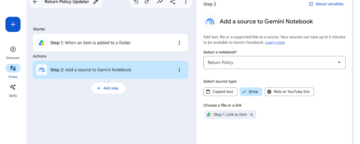Open Step 2 three-dot menu
Viewport: 360px width, 144px height.
coord(179,70)
